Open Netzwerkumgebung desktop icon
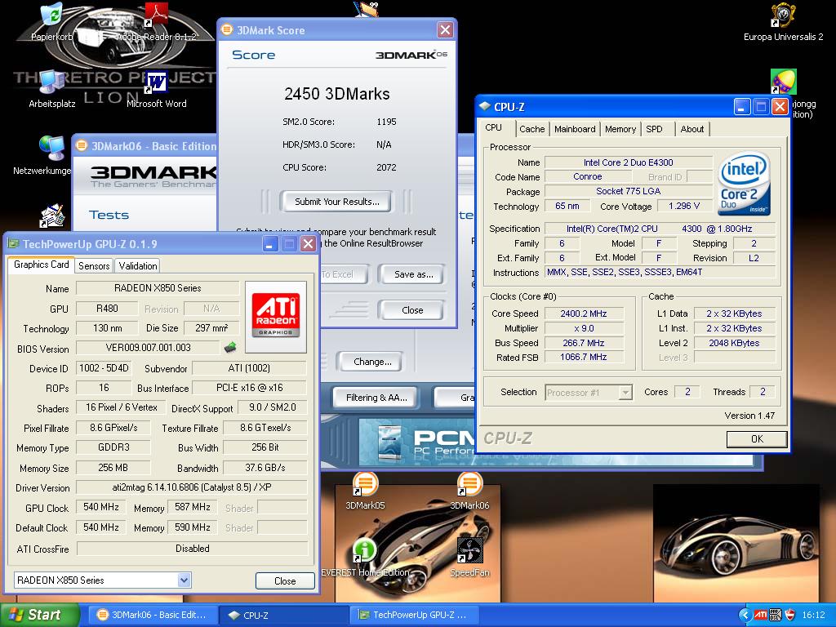Screen dimensions: 836x627 point(51,149)
